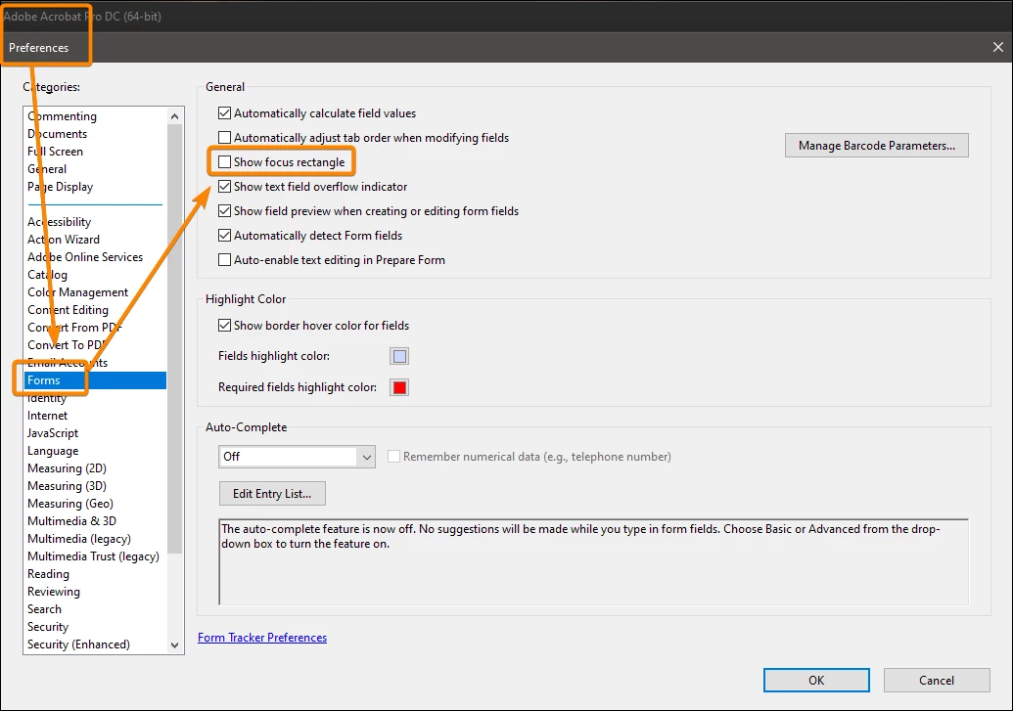Open the Auto-Complete Off dropdown

click(x=297, y=457)
